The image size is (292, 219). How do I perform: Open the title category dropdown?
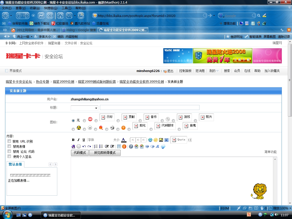tap(84, 108)
